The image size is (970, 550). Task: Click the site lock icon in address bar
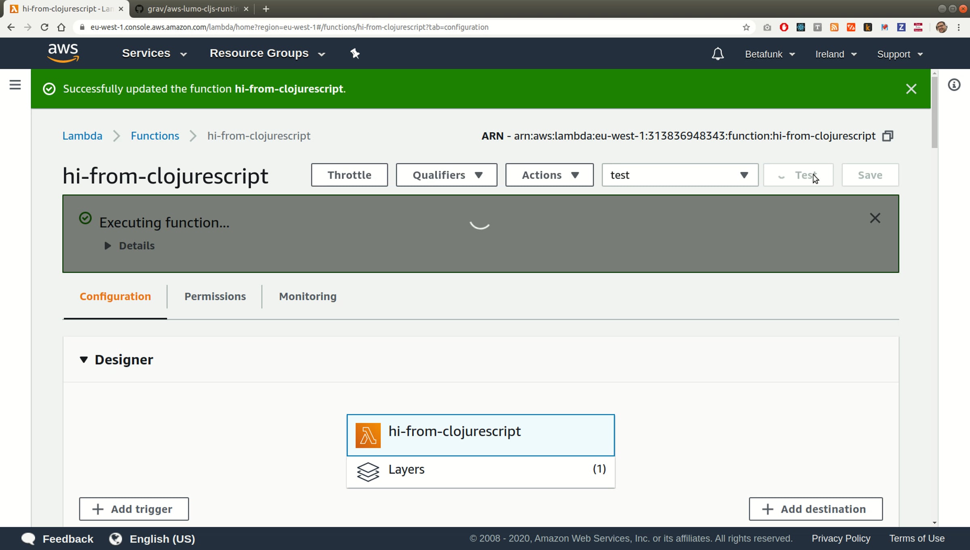tap(82, 27)
